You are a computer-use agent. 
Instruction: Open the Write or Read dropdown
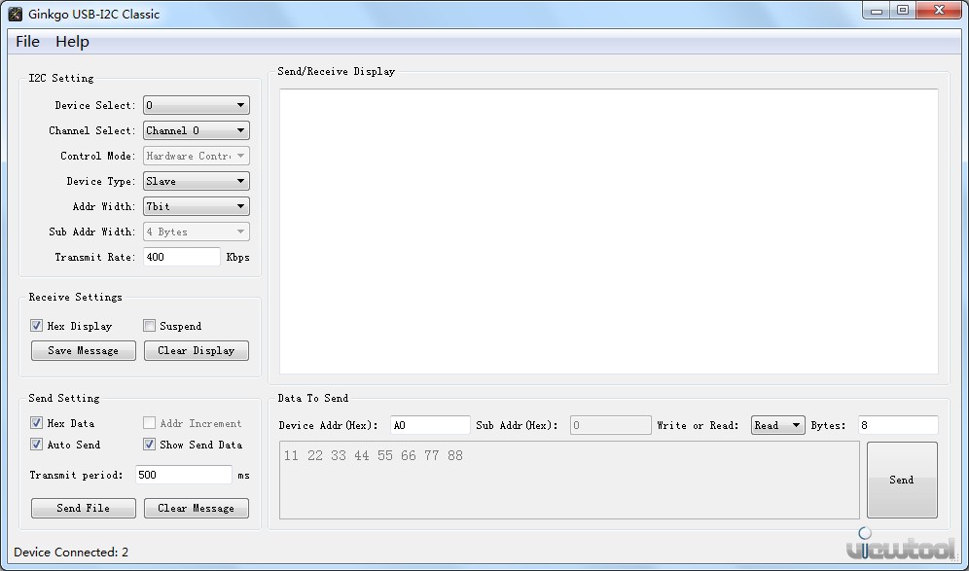778,425
